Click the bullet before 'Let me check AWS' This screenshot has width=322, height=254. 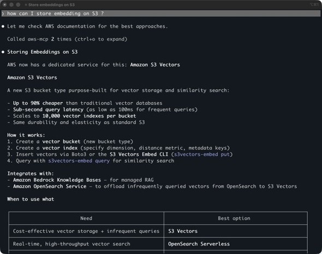(3, 27)
